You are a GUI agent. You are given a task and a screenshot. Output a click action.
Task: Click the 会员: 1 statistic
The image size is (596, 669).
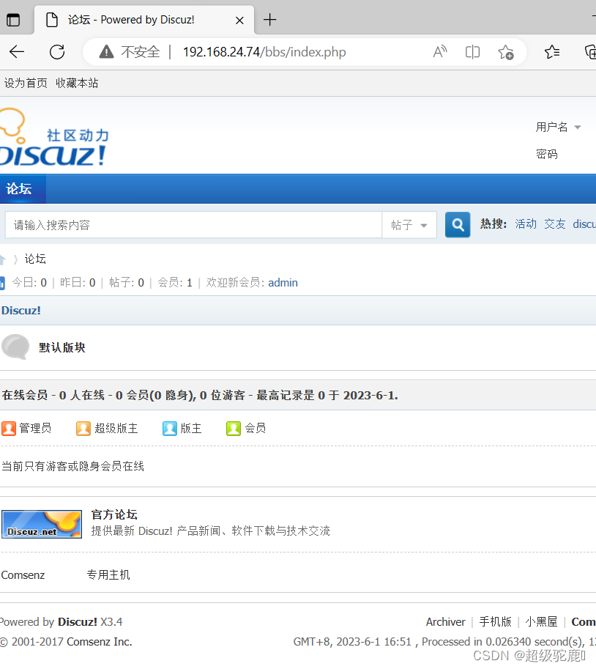tap(175, 282)
